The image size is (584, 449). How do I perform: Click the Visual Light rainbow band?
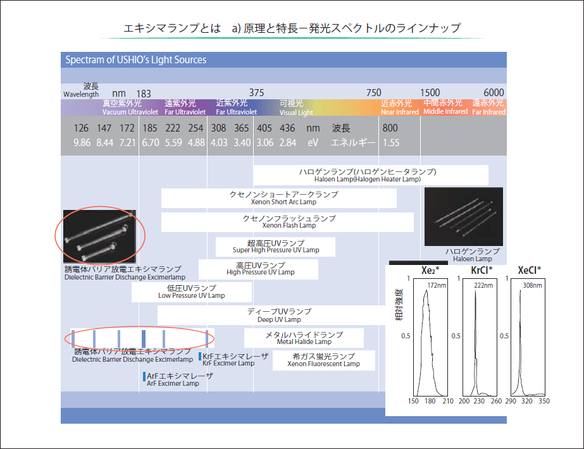(316, 108)
